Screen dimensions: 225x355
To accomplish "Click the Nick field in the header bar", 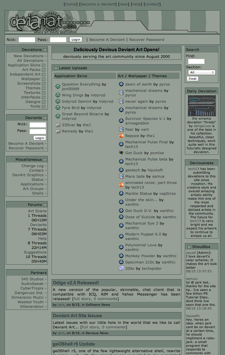I will [27, 40].
